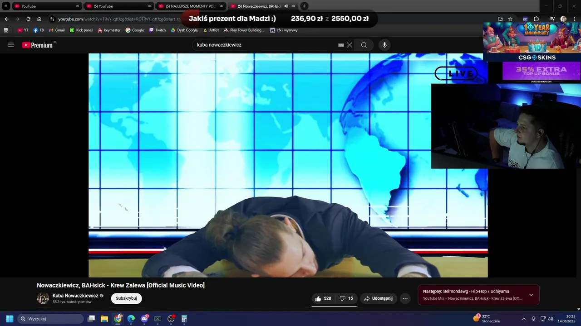Viewport: 581px width, 326px height.
Task: Show hidden system tray icons
Action: click(x=523, y=319)
